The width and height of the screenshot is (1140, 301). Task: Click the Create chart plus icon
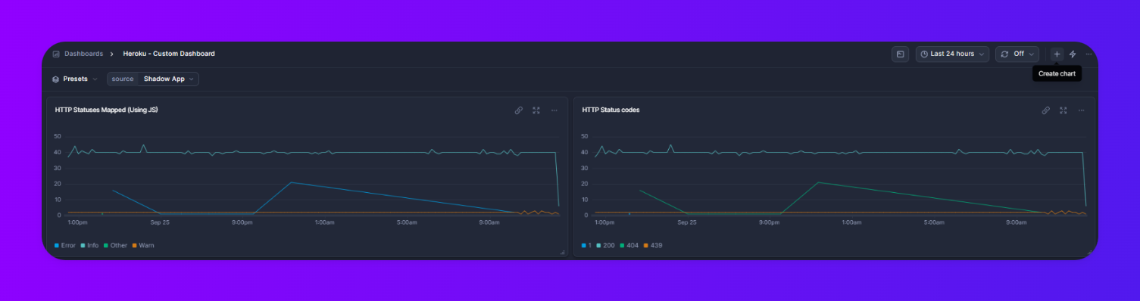point(1057,54)
